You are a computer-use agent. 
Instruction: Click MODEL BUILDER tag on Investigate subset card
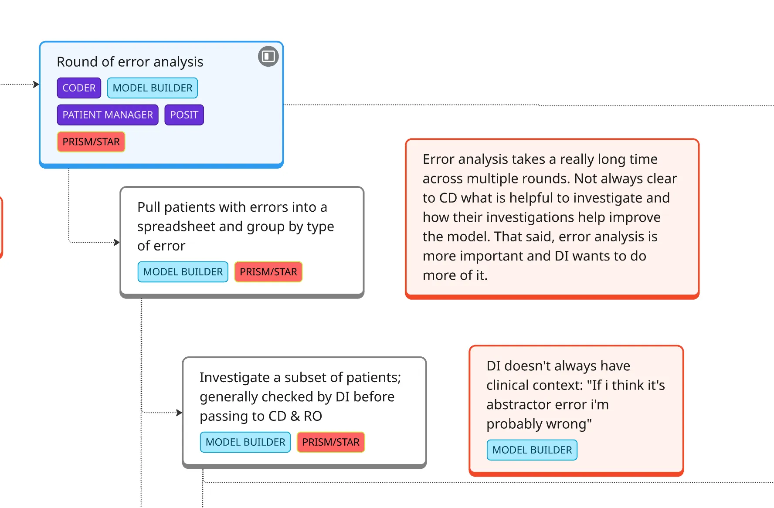(x=245, y=442)
